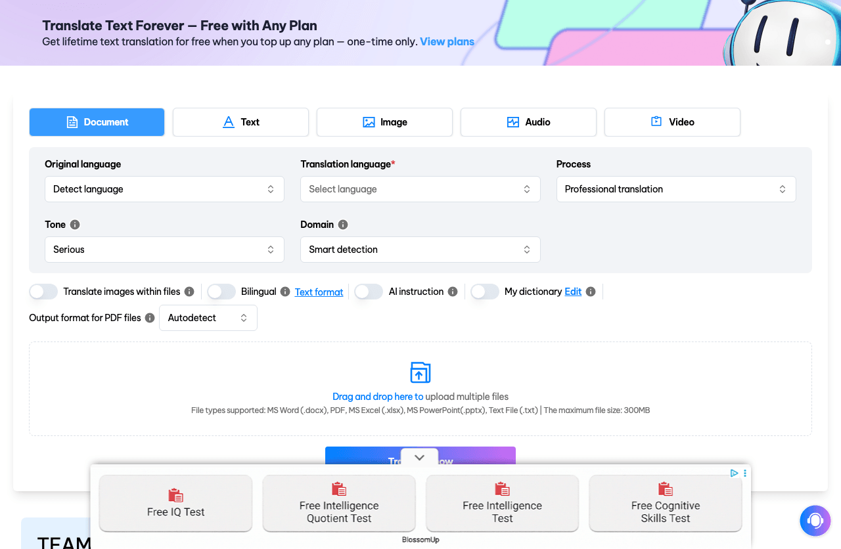This screenshot has width=841, height=549.
Task: Open the PDF output format Autodetect dropdown
Action: point(208,318)
